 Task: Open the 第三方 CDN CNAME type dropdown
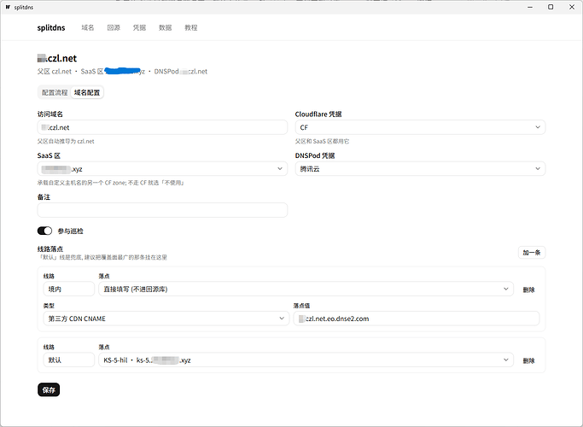click(166, 319)
